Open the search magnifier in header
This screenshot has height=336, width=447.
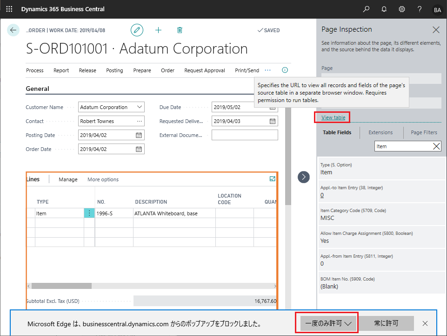366,9
